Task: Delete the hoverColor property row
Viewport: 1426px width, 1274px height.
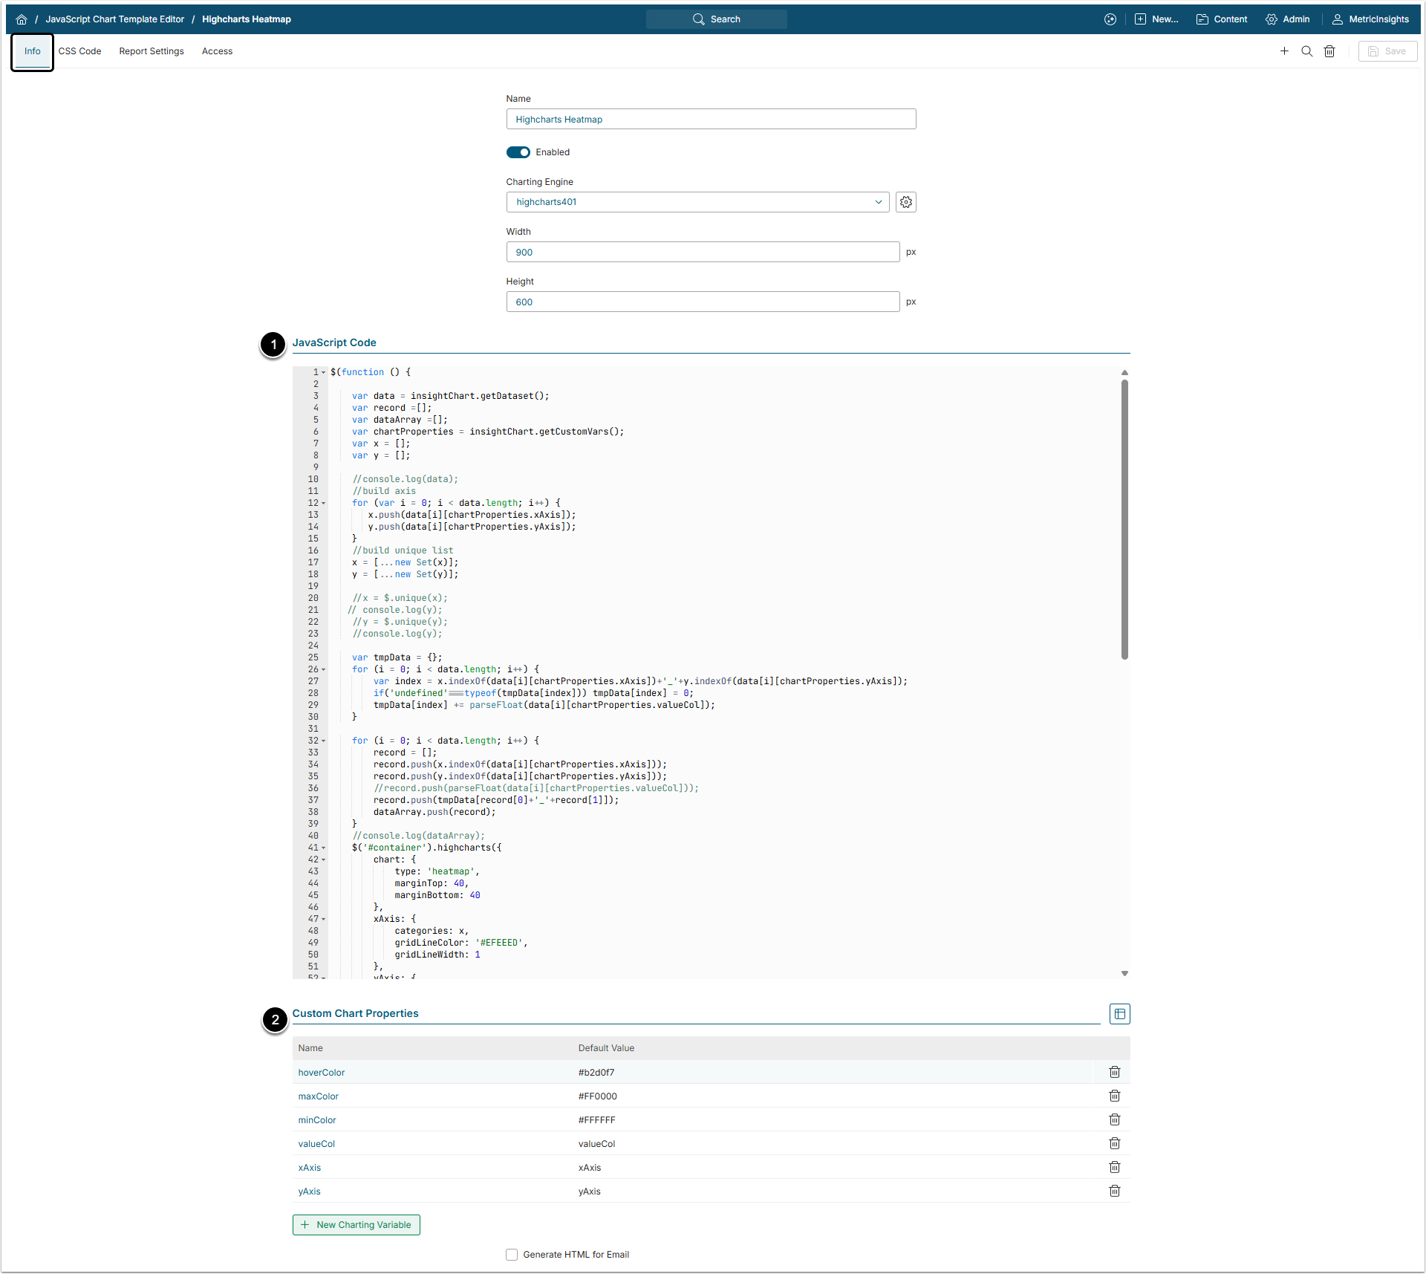Action: click(1114, 1072)
